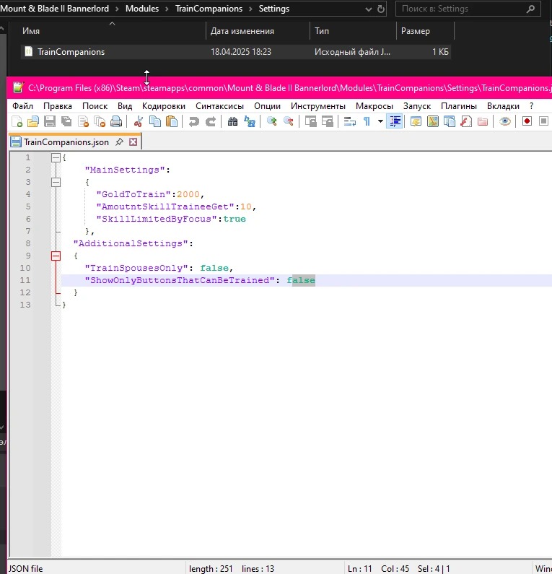The height and width of the screenshot is (574, 552).
Task: Toggle file monitoring with the eye icon
Action: tap(505, 121)
